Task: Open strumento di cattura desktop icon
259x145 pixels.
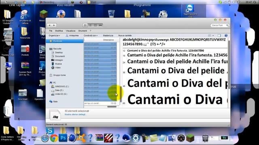Action: 25,17
